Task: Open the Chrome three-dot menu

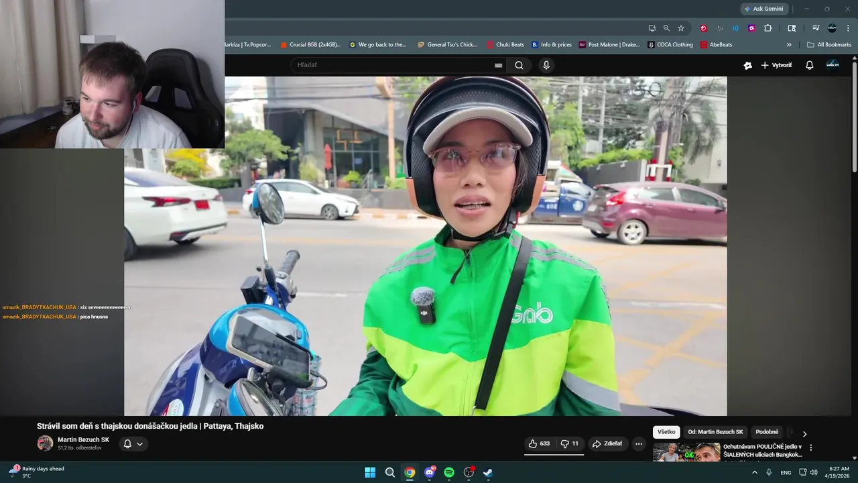Action: point(848,28)
